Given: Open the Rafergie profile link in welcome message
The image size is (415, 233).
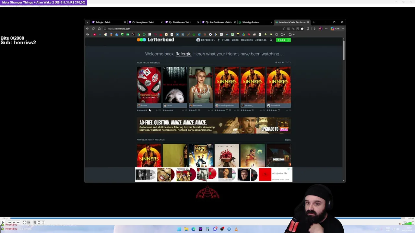Looking at the screenshot, I should [x=184, y=54].
